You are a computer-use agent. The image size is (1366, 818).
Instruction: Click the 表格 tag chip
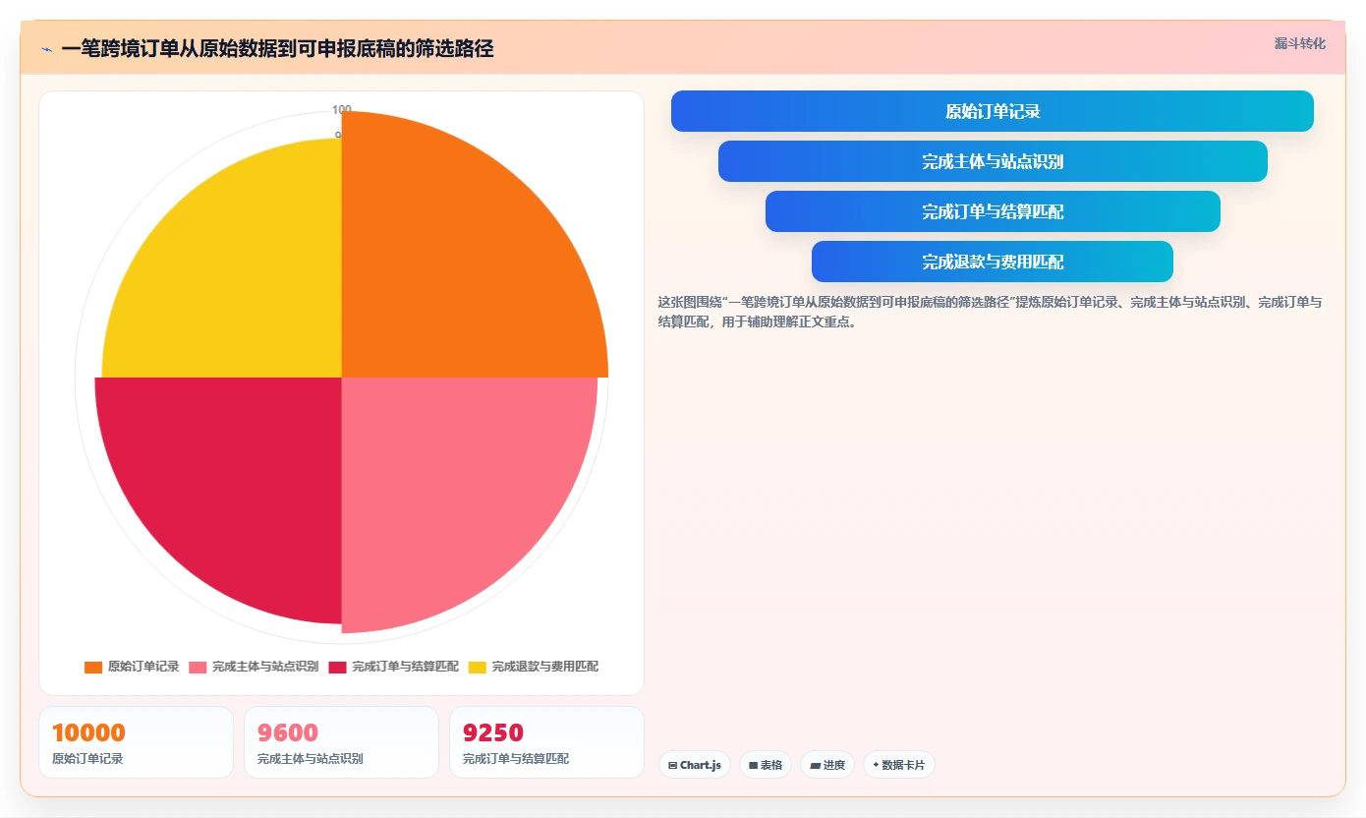[x=766, y=765]
